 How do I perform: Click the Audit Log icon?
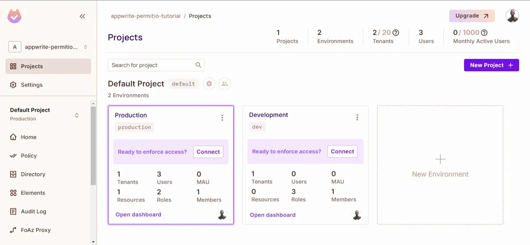coord(13,211)
